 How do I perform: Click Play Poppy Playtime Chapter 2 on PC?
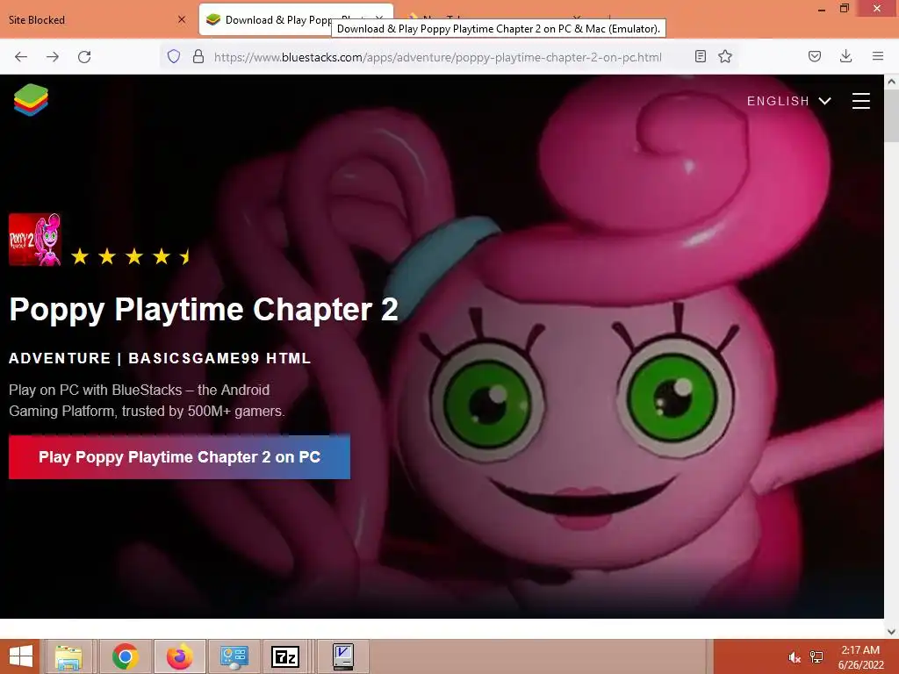(179, 456)
